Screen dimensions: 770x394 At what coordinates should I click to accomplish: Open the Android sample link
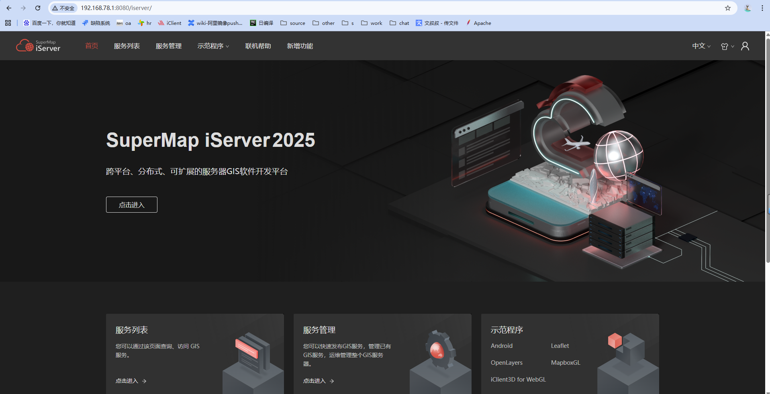502,346
